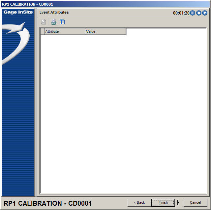Click the Finish button
The height and width of the screenshot is (210, 211).
163,202
